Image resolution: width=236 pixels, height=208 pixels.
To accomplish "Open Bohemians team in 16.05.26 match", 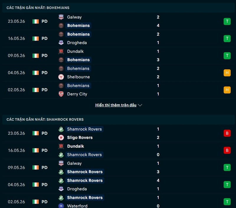I will (78, 34).
